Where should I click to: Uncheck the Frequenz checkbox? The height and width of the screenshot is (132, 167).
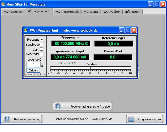tap(42, 40)
